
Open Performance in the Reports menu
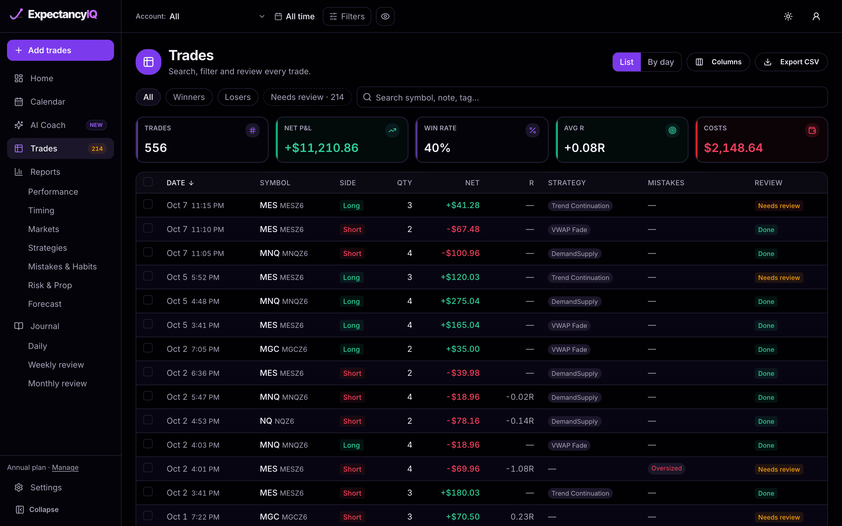point(53,192)
